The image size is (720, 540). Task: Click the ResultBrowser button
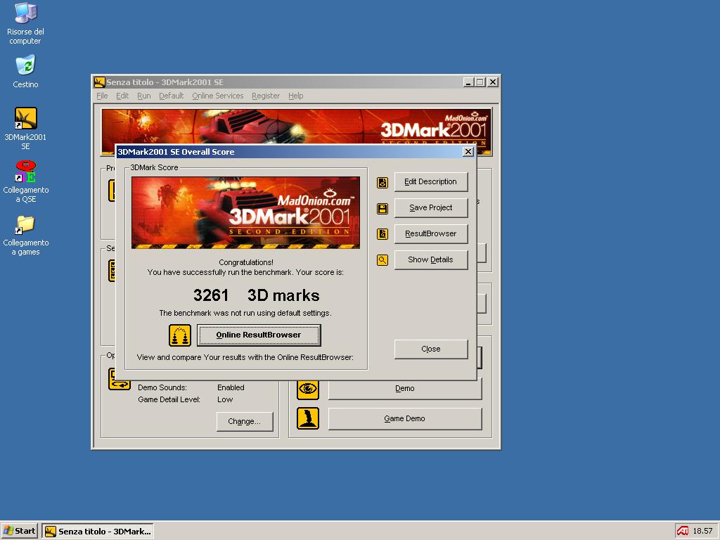point(431,233)
